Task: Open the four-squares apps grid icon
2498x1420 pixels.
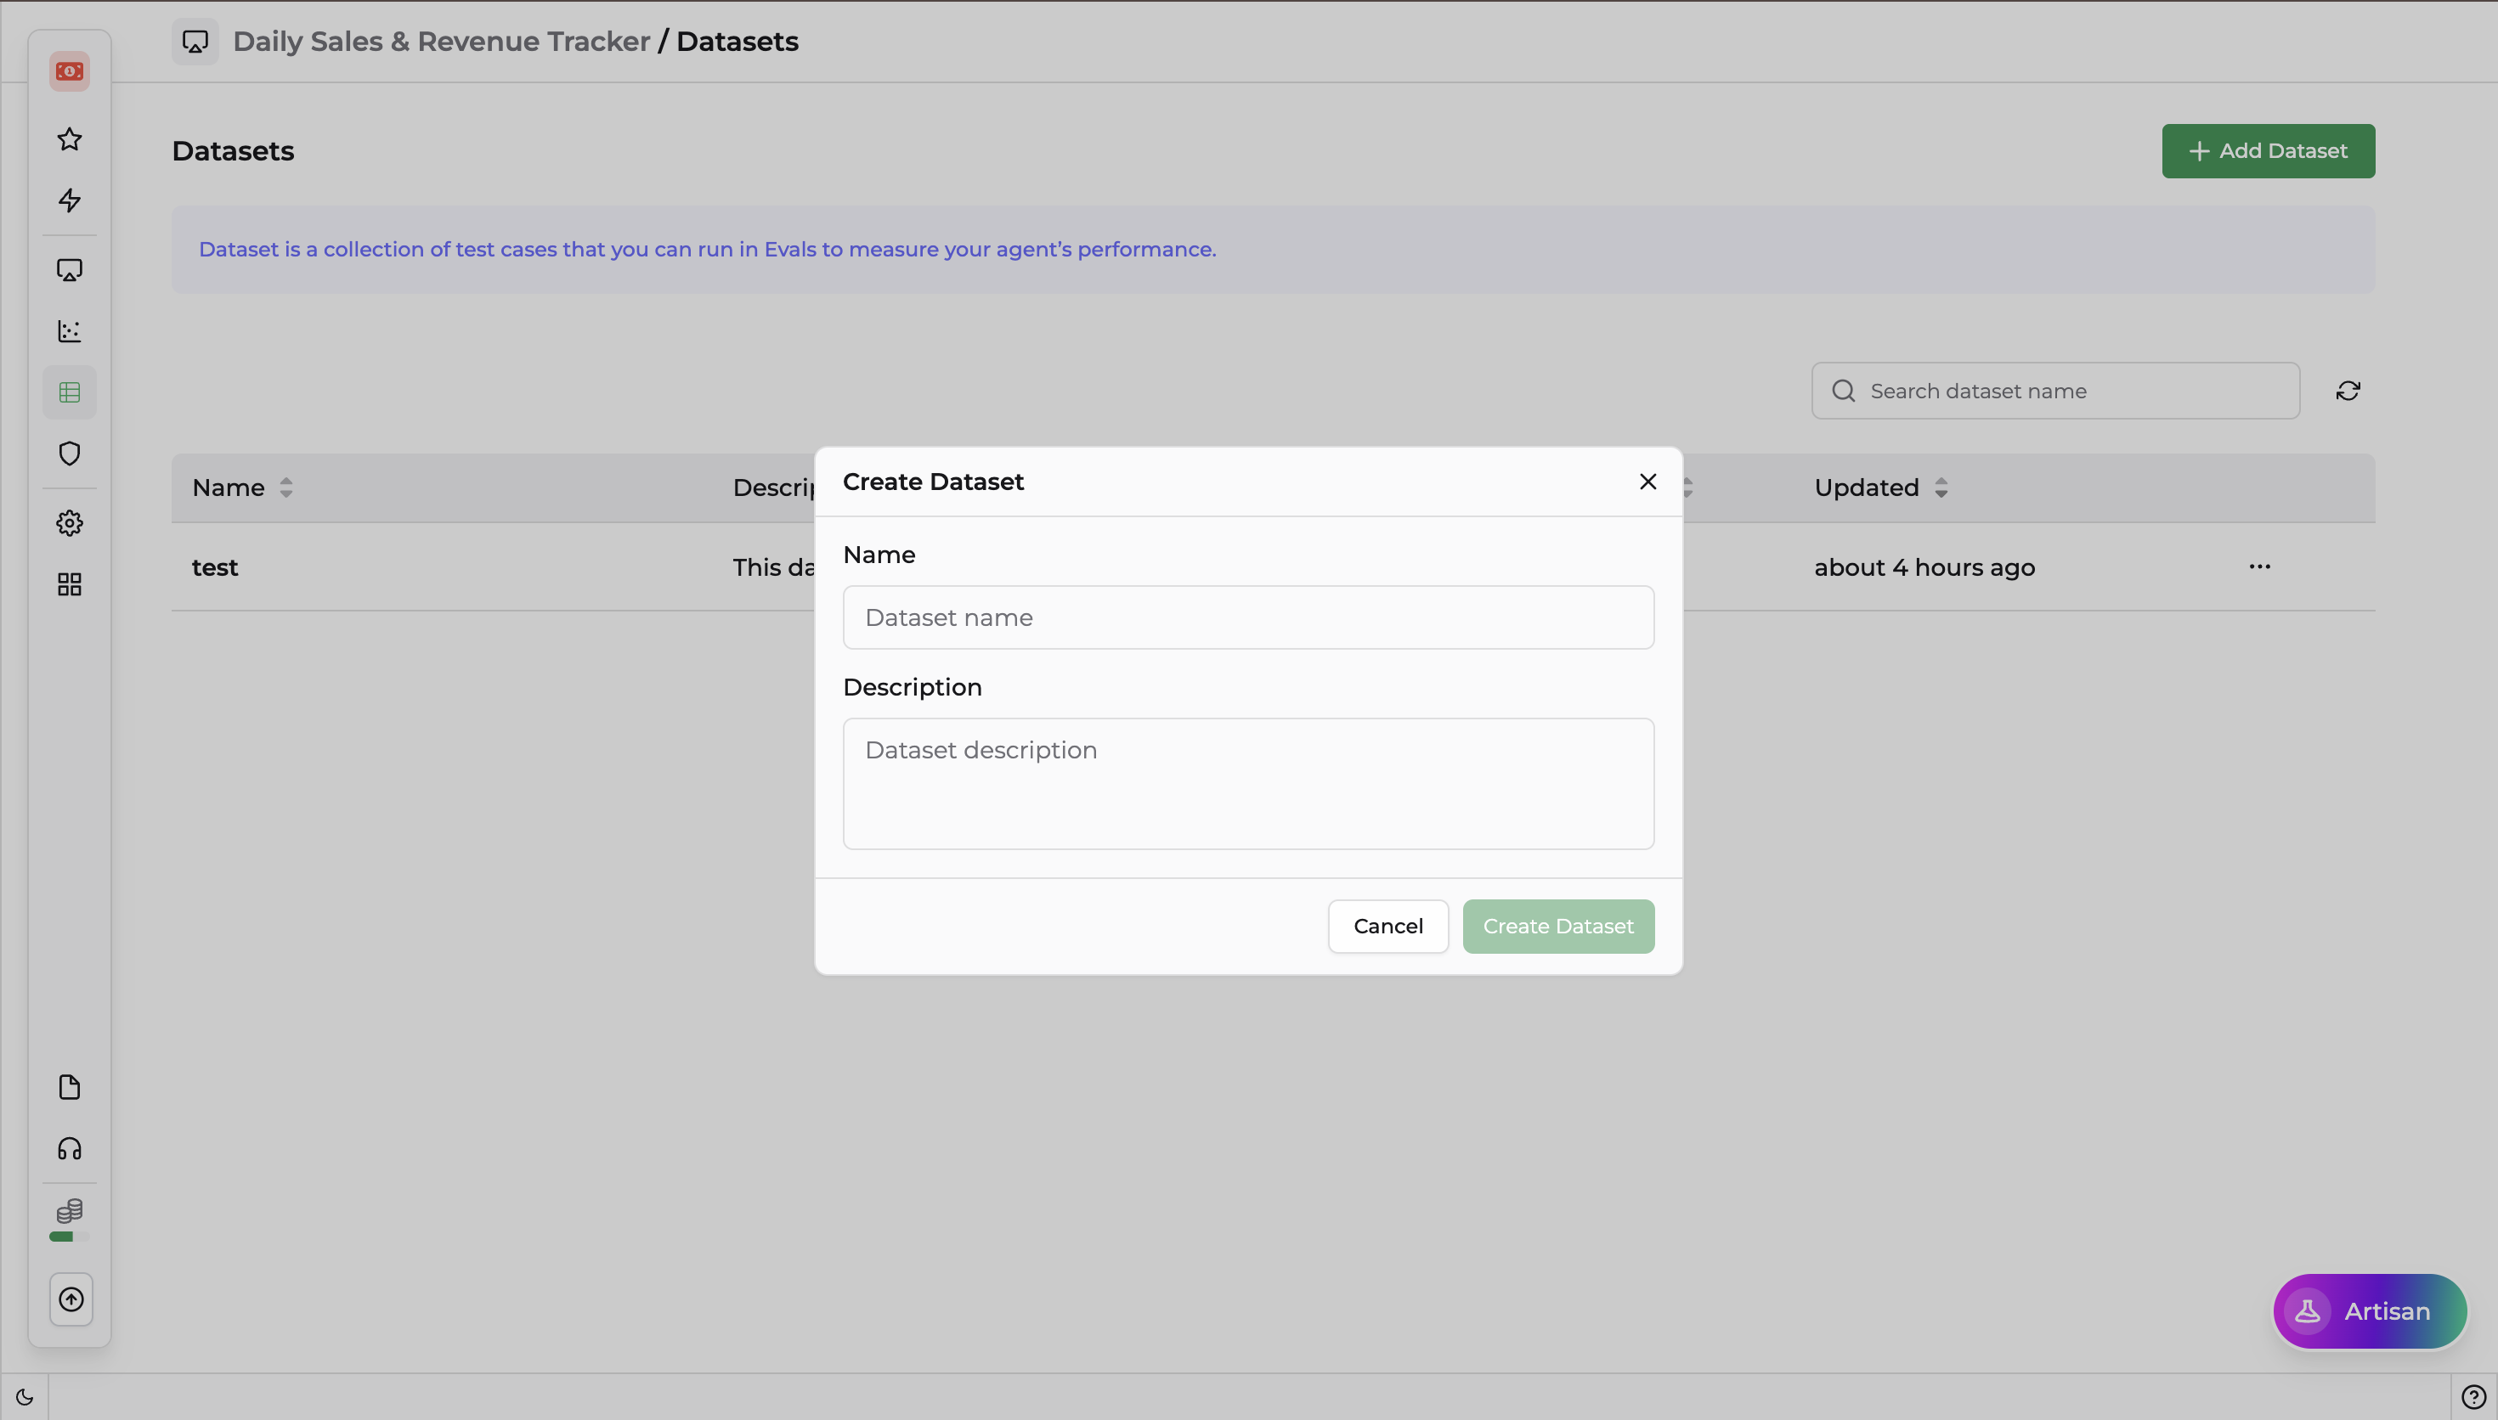Action: click(x=70, y=584)
